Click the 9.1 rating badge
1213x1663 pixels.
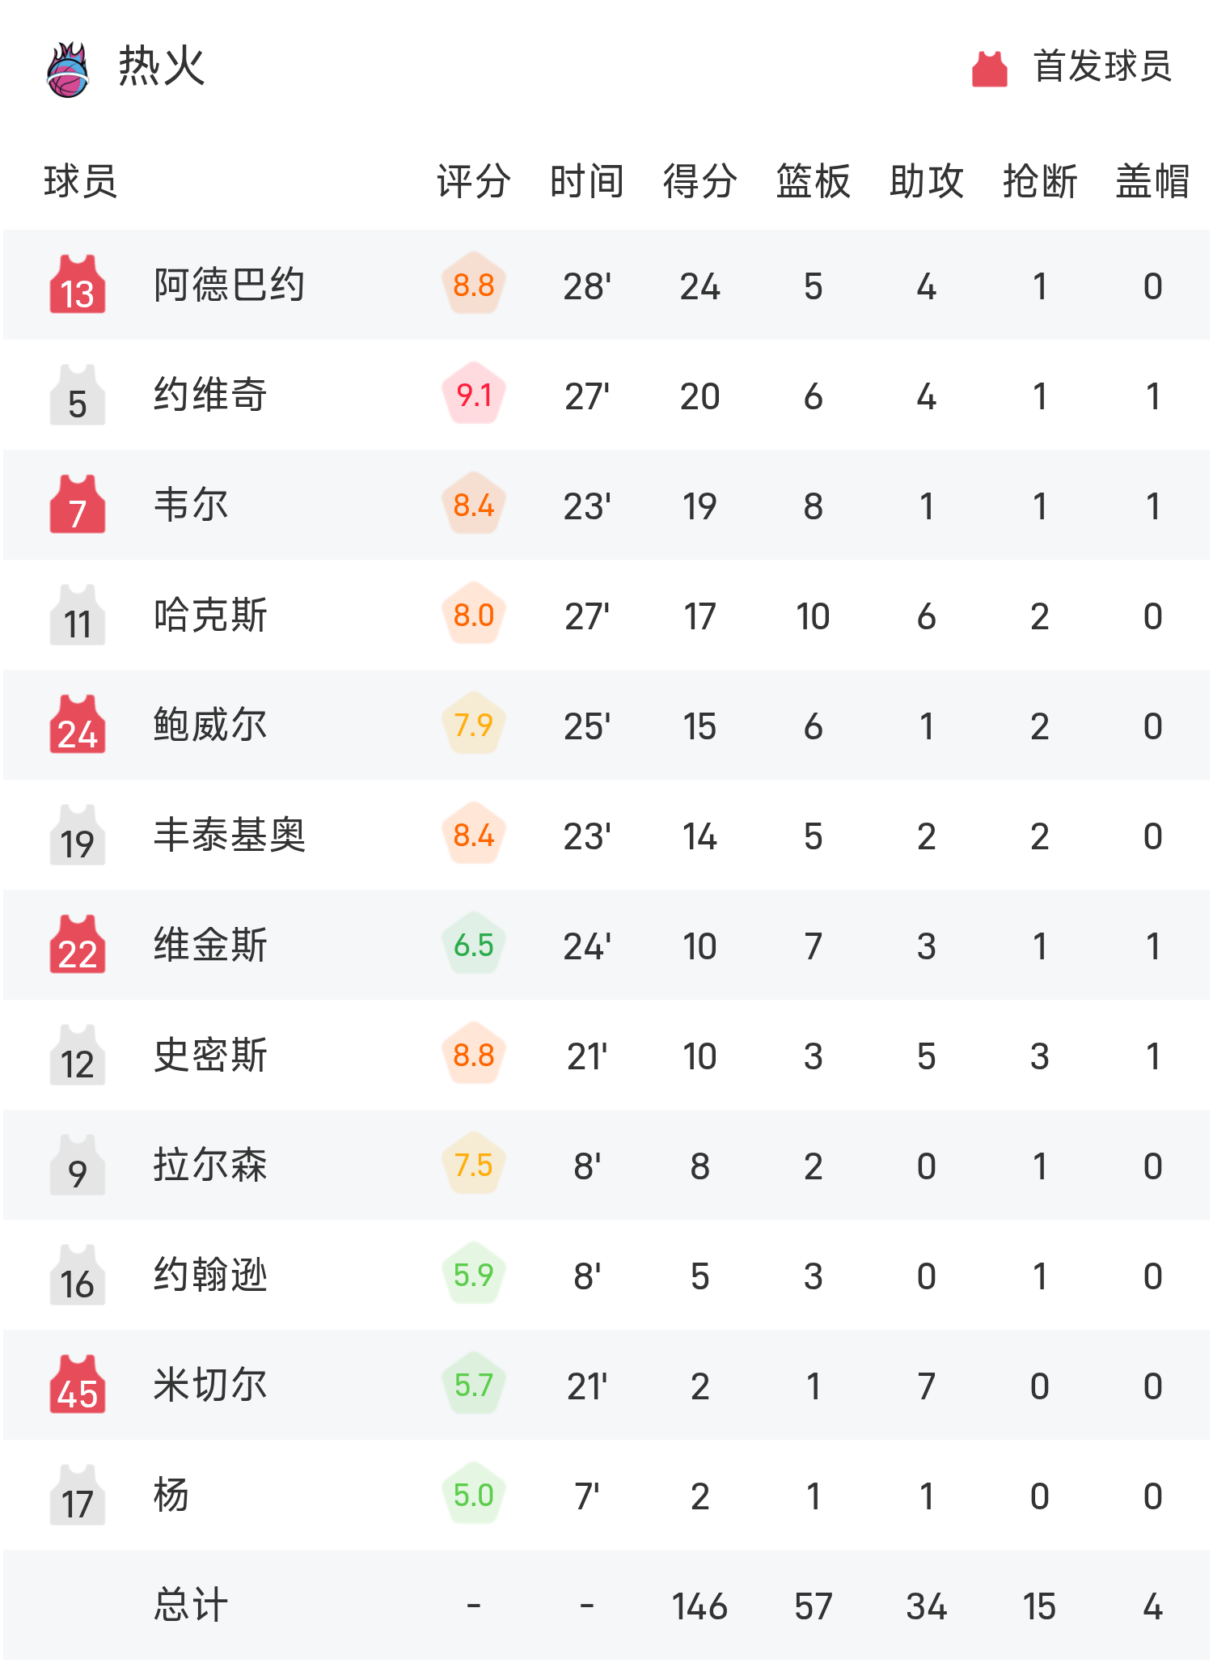[474, 395]
